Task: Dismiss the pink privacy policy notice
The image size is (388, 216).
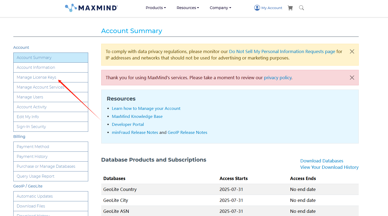Action: pos(352,78)
